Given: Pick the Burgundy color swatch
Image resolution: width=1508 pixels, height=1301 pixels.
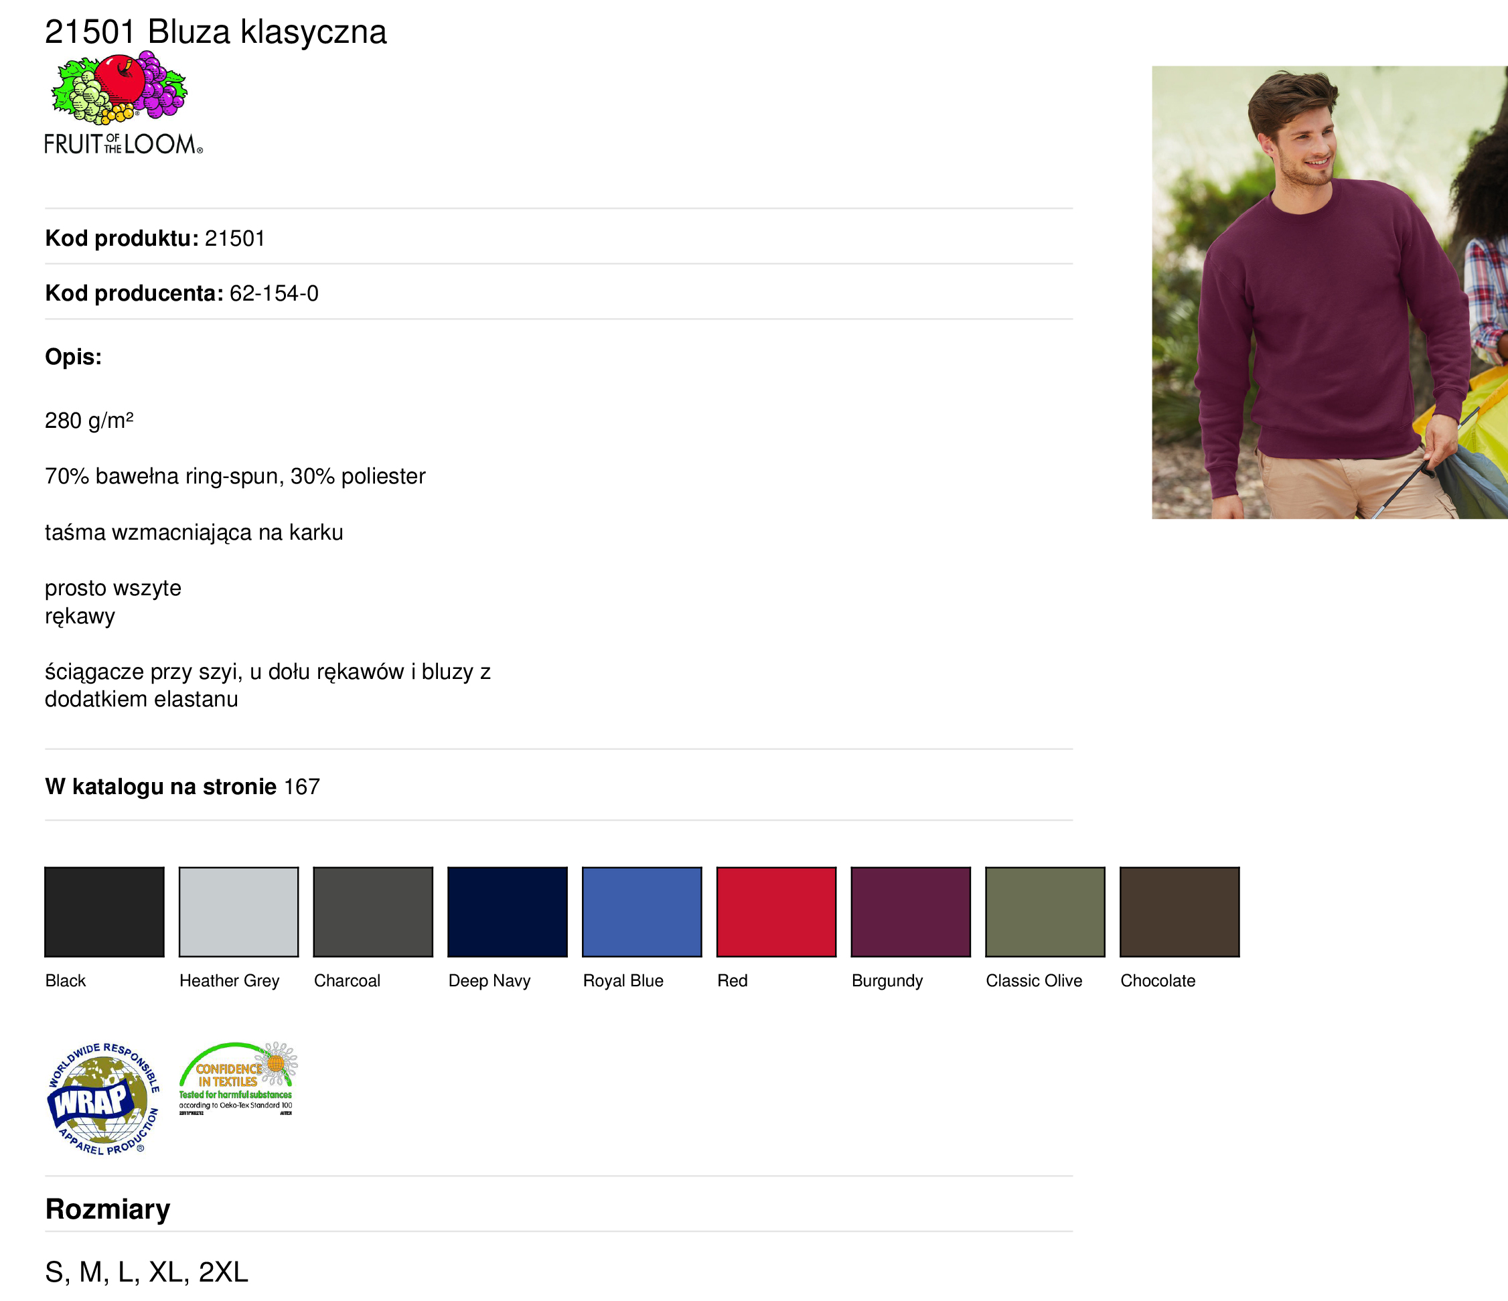Looking at the screenshot, I should [x=911, y=912].
